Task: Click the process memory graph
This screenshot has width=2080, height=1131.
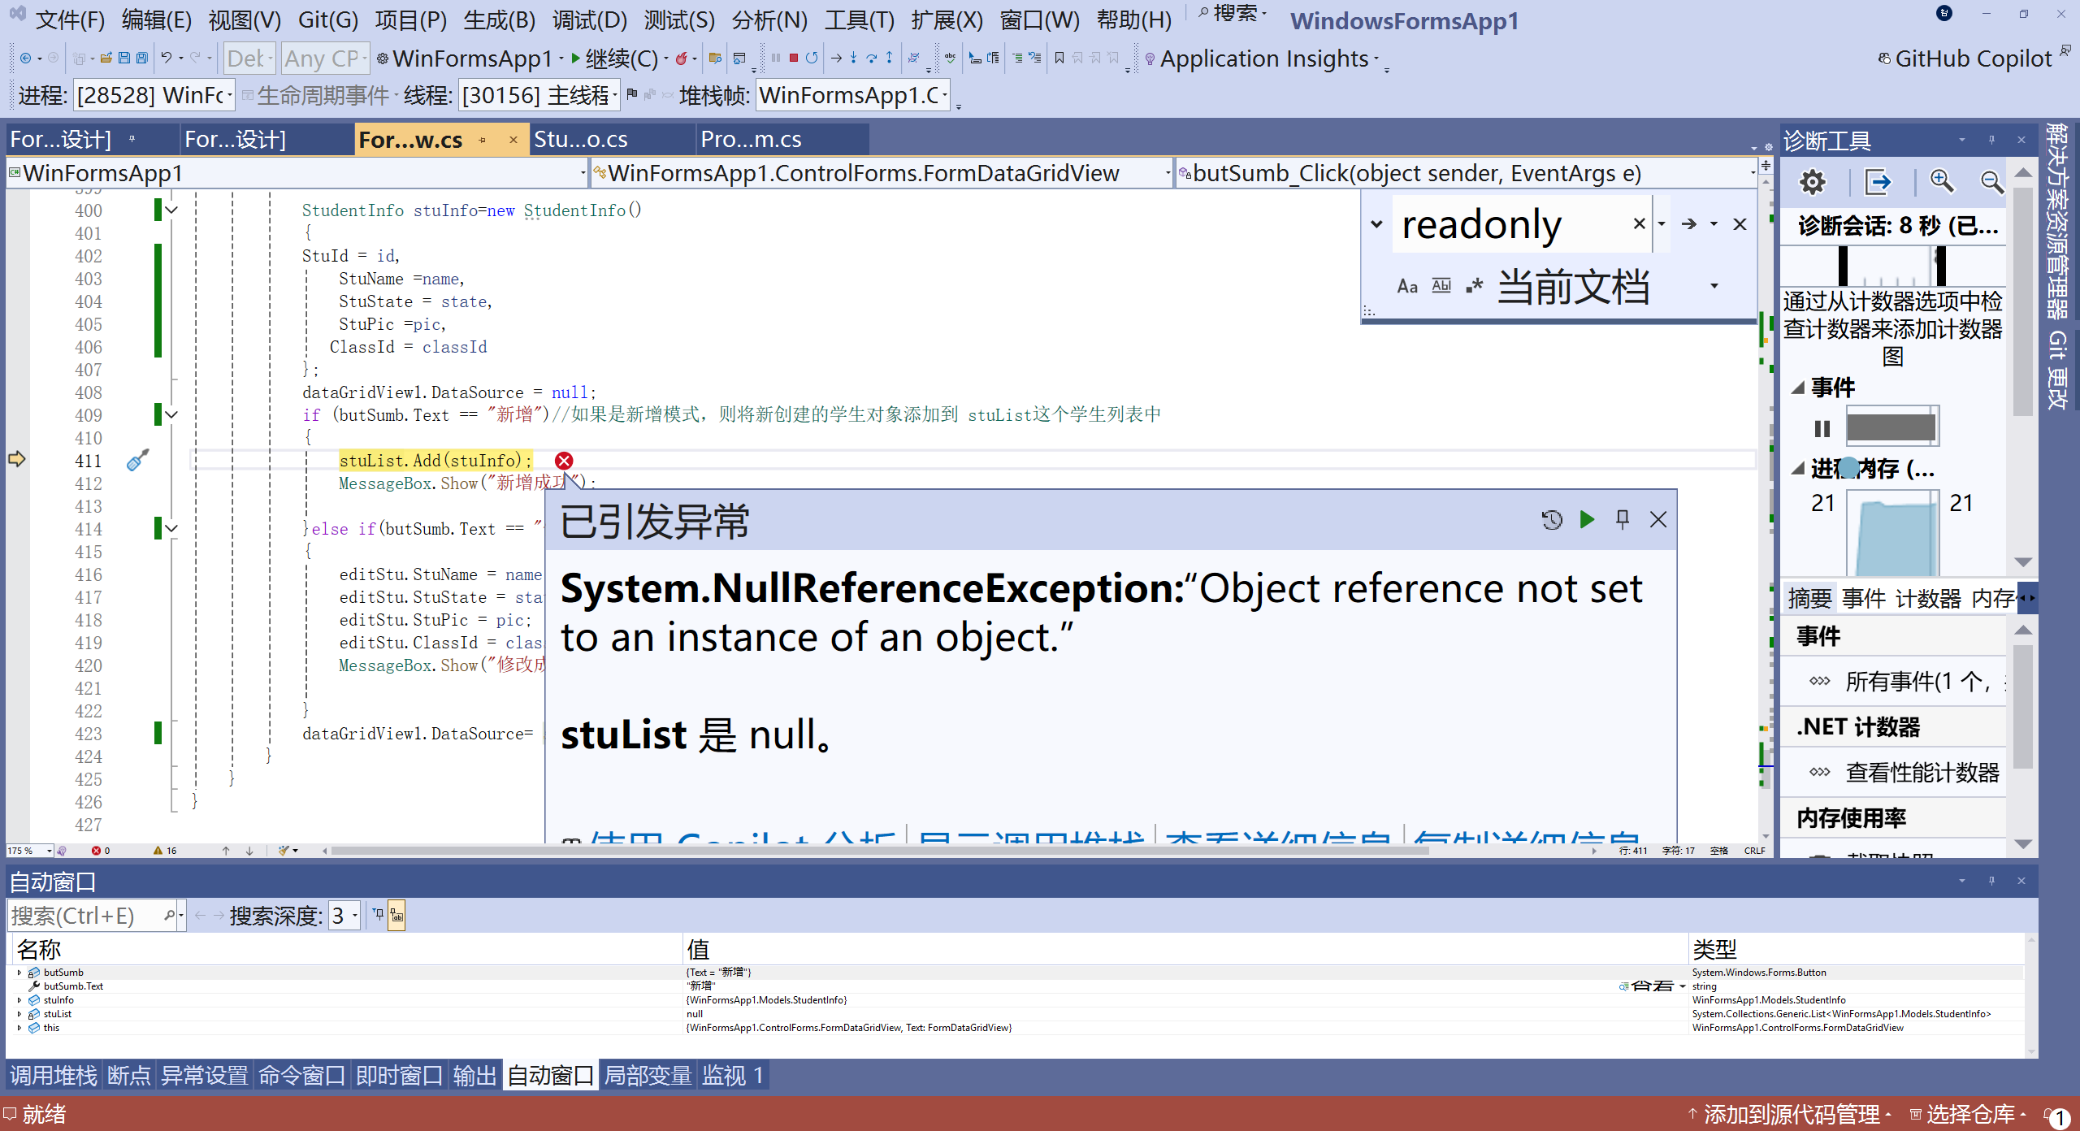Action: pyautogui.click(x=1893, y=532)
